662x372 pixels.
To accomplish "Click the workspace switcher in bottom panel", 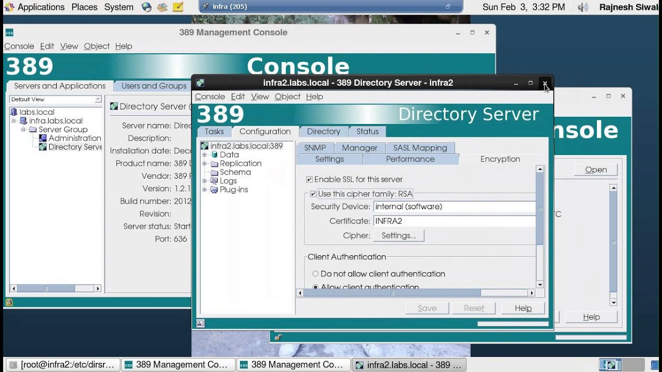I will coord(622,365).
